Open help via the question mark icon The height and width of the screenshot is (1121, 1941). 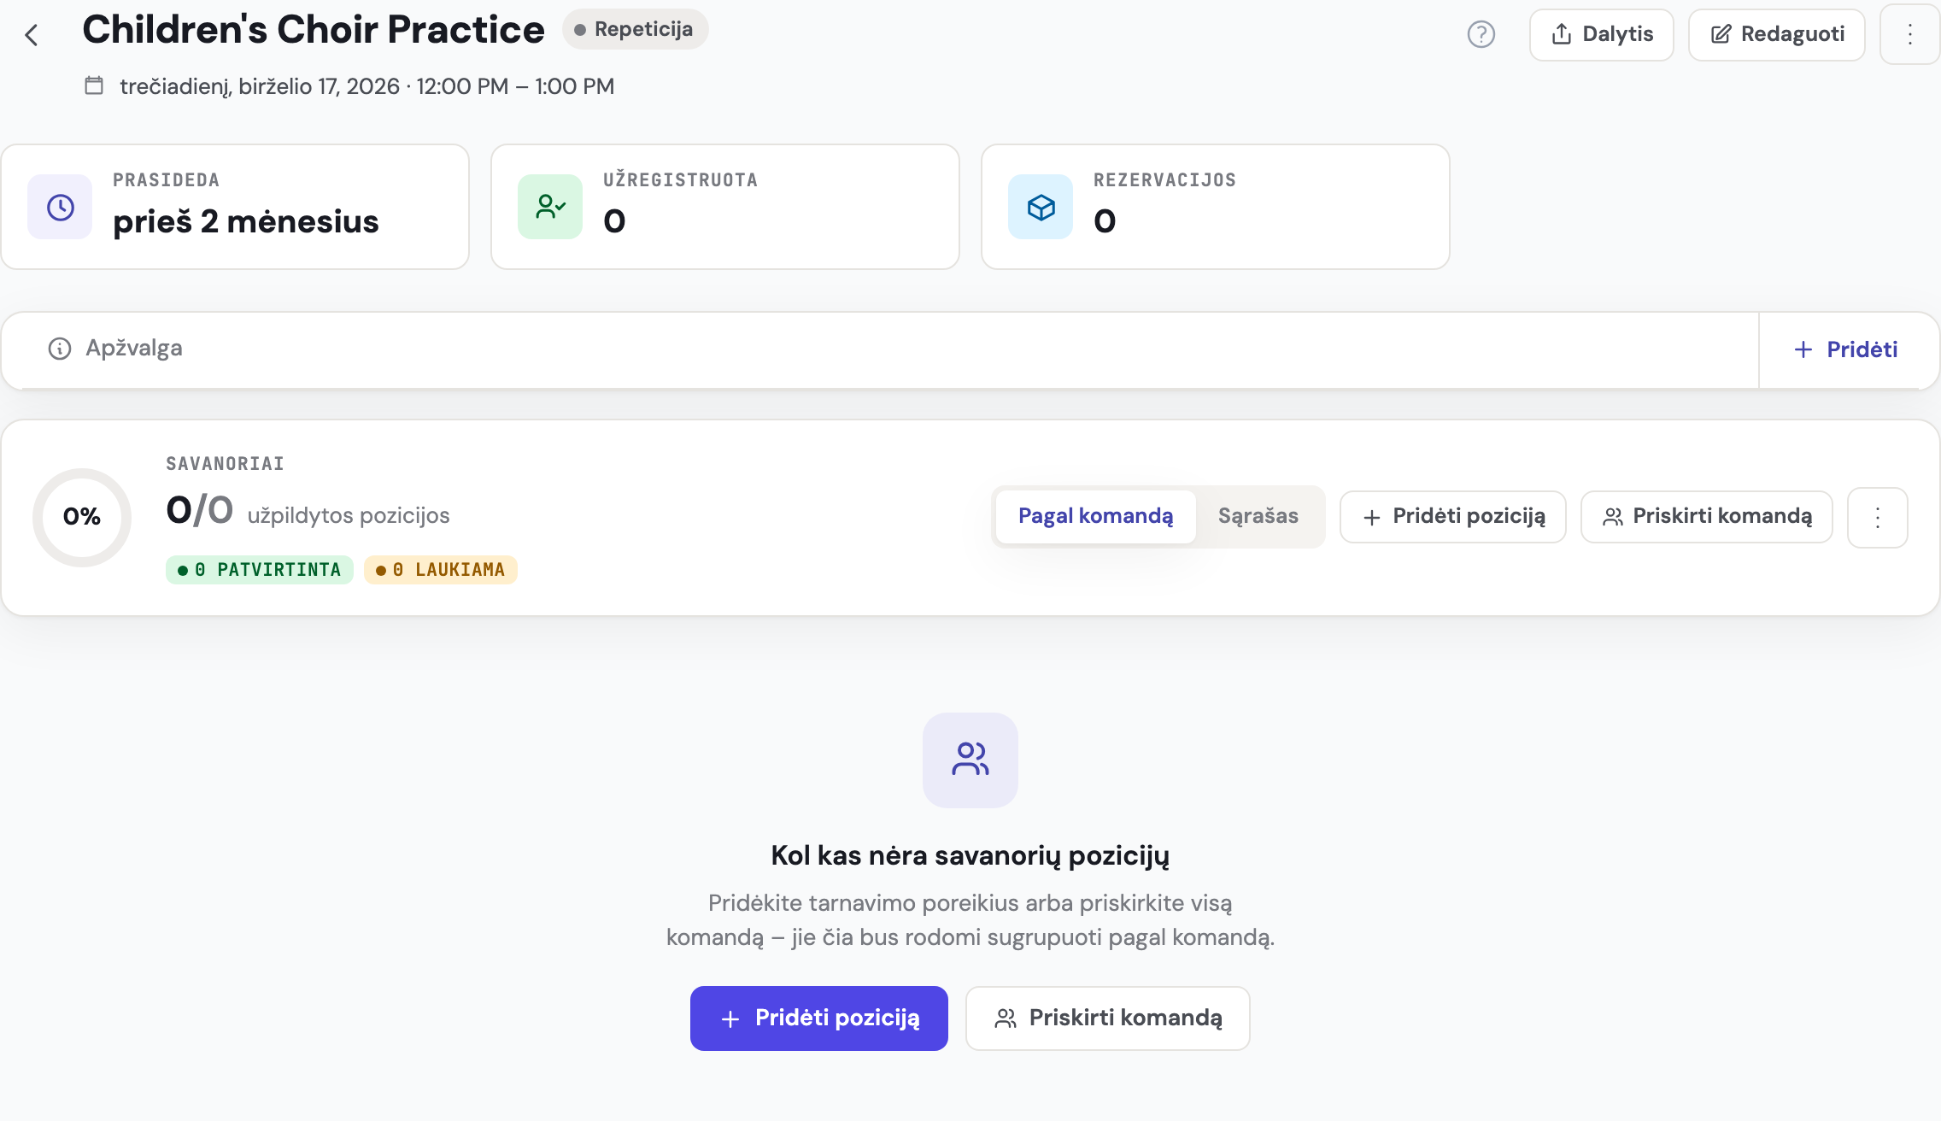click(x=1481, y=34)
